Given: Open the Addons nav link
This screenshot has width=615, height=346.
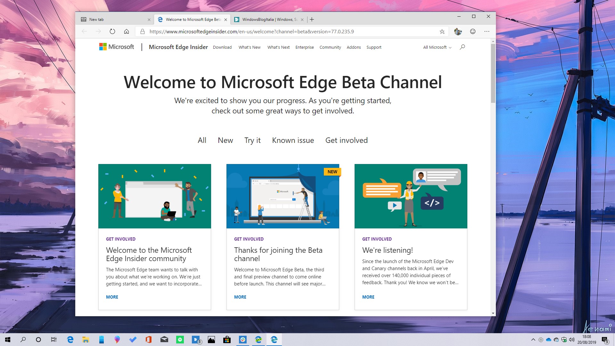Looking at the screenshot, I should coord(354,47).
